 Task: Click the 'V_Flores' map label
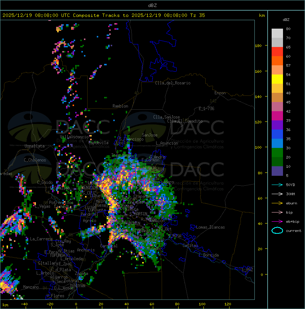[55, 296]
